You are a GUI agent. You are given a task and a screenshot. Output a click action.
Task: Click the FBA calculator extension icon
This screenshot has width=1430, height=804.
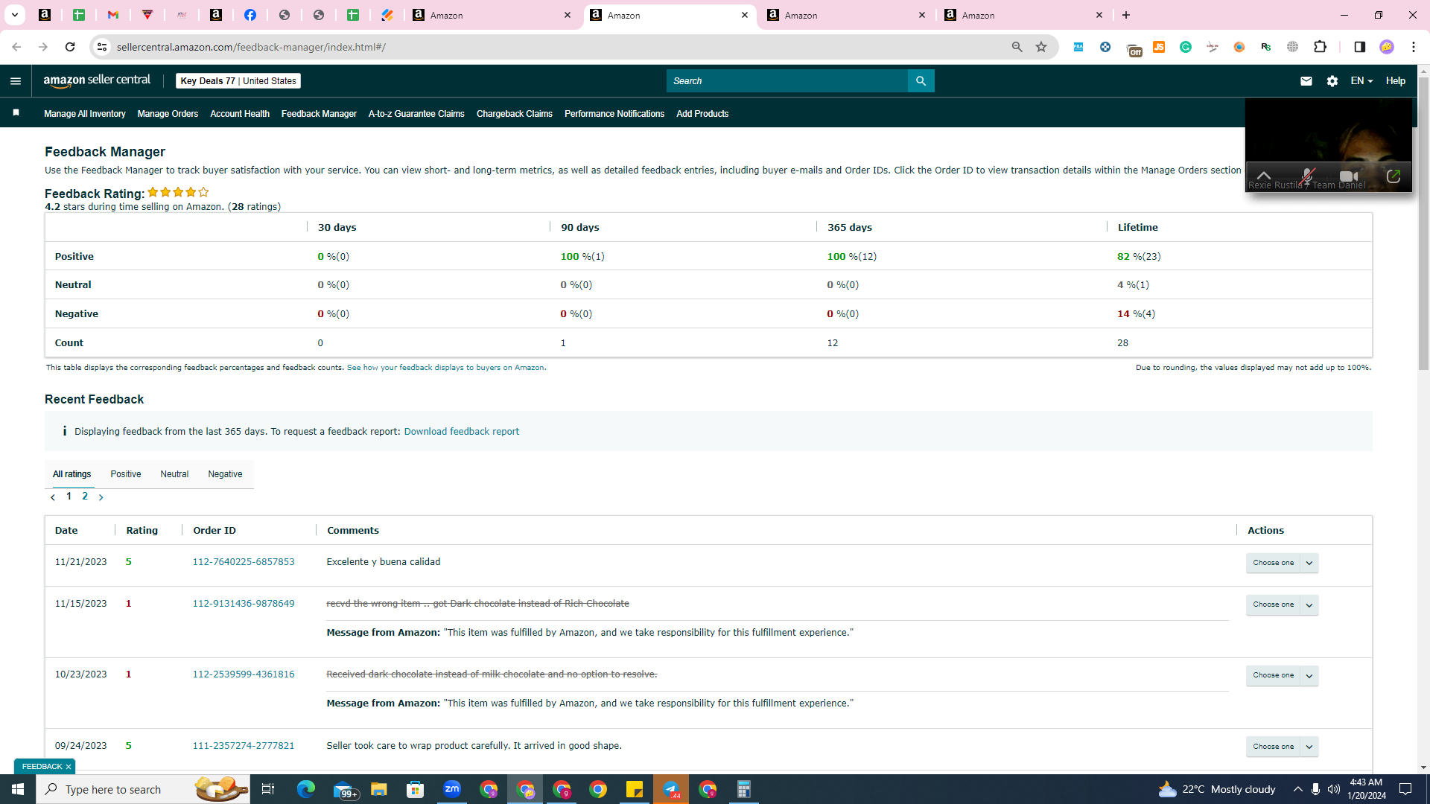(x=1078, y=47)
